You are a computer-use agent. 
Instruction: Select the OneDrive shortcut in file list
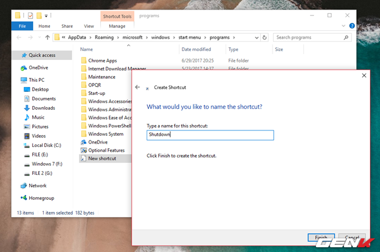click(97, 142)
